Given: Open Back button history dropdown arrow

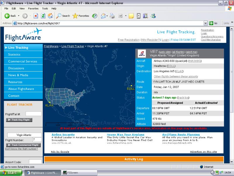Looking at the screenshot, I should click(19, 16).
